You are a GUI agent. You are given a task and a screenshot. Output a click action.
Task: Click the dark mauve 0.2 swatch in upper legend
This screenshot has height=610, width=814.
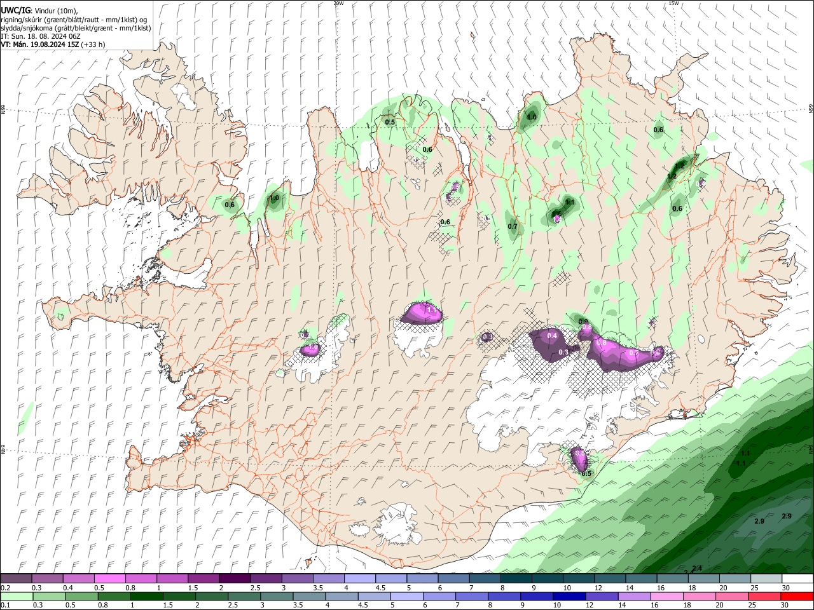(x=16, y=579)
